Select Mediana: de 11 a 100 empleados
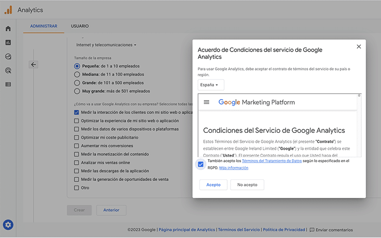Viewport: 381px width, 238px height. pyautogui.click(x=77, y=74)
